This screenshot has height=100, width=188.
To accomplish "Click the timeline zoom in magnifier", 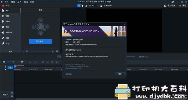I will pyautogui.click(x=22, y=62).
